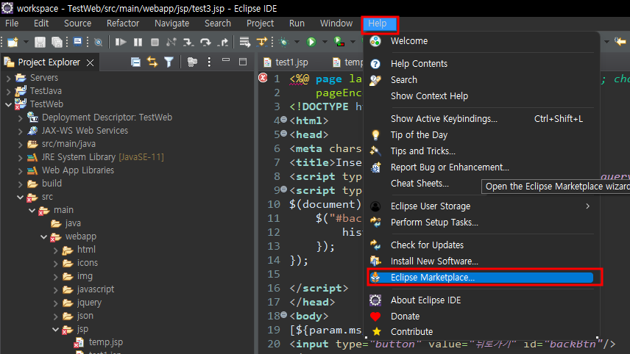This screenshot has height=354, width=630.
Task: Expand JRE System Library node
Action: 20,158
